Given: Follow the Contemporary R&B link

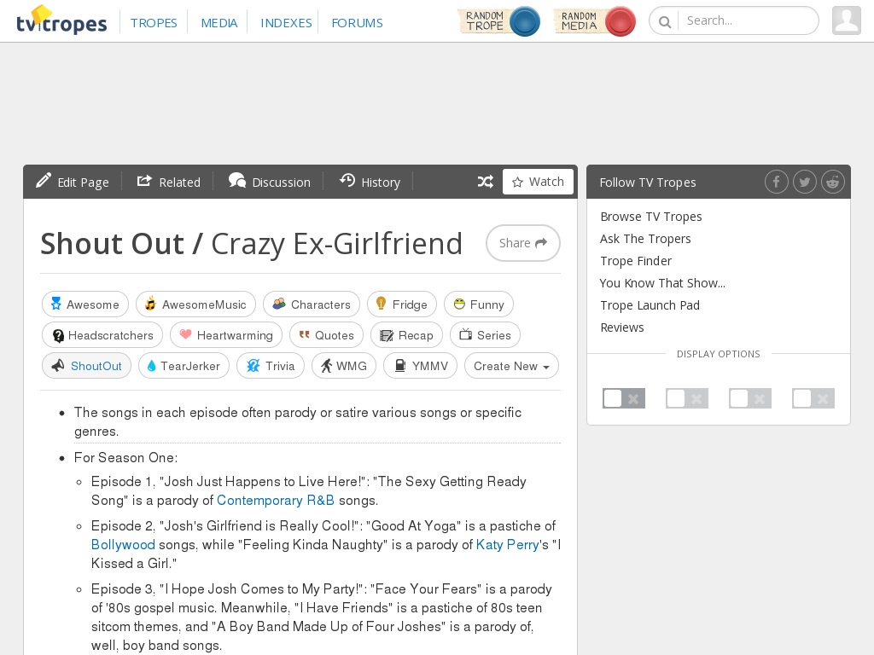Looking at the screenshot, I should coord(276,500).
